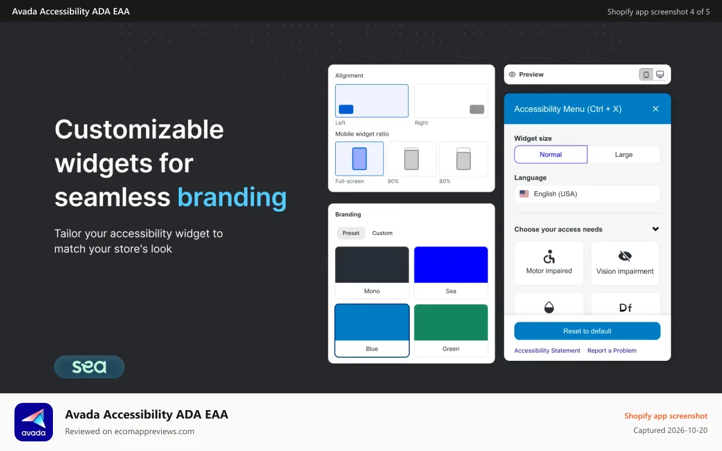Close the Accessibility Menu with X
Image resolution: width=722 pixels, height=451 pixels.
(656, 109)
